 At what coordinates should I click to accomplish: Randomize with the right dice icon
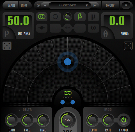click(x=128, y=46)
